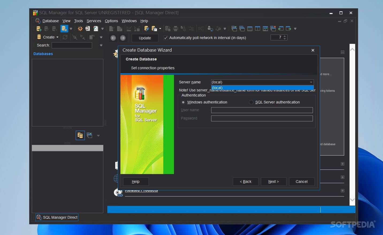383x235 pixels.
Task: Open dropdown arrow after user management icons
Action: tap(225, 29)
